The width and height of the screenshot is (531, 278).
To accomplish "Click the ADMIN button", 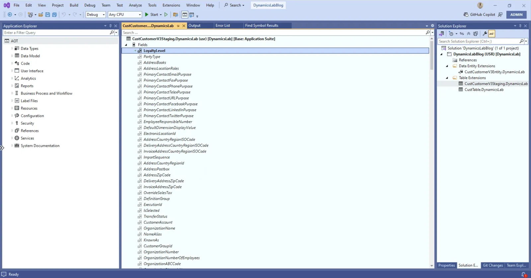I will pyautogui.click(x=516, y=15).
